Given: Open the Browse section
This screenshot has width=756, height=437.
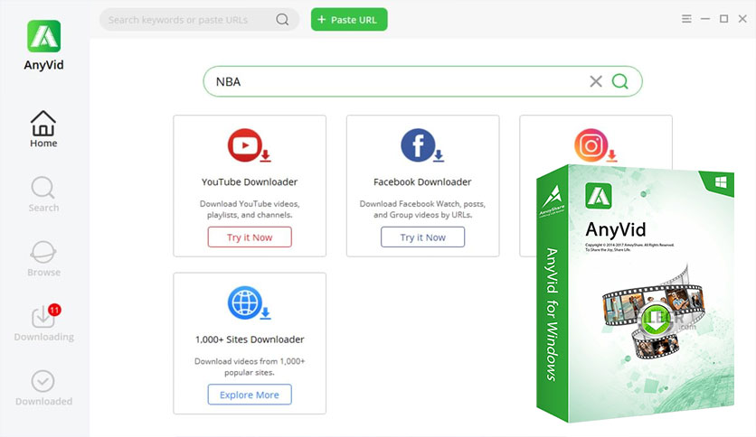Looking at the screenshot, I should 43,258.
